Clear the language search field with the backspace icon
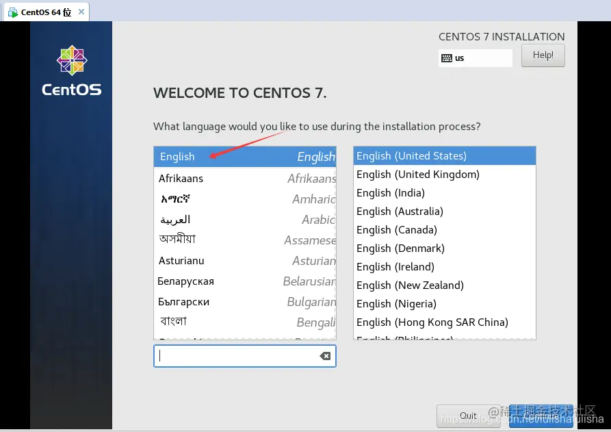Viewport: 611px width, 432px height. pos(325,355)
